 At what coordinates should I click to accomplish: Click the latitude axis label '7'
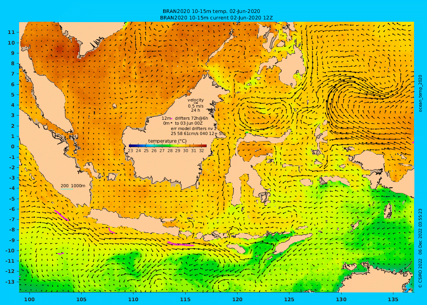[13, 74]
